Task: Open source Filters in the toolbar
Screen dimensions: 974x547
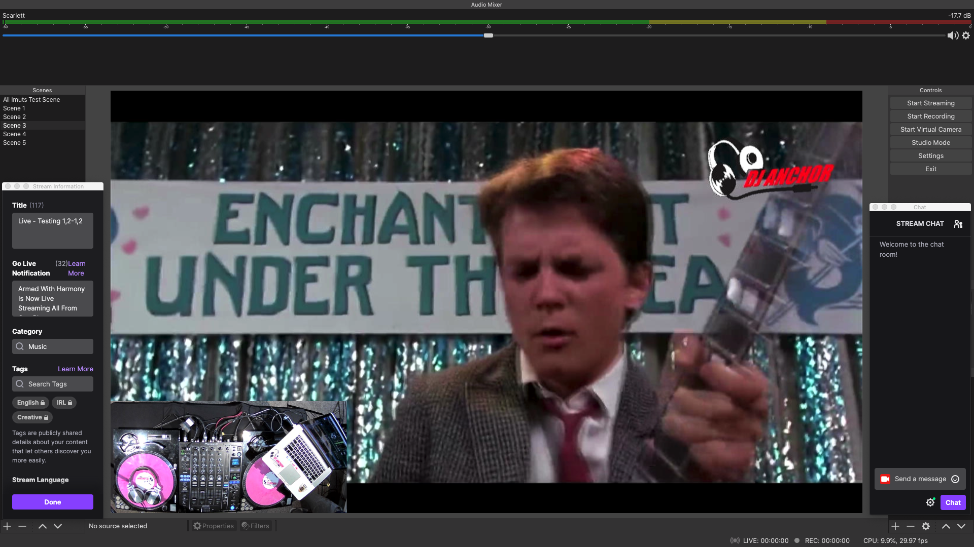Action: click(256, 526)
